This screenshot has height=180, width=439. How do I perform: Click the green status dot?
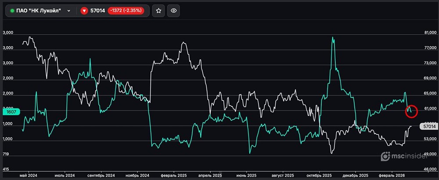click(x=12, y=11)
